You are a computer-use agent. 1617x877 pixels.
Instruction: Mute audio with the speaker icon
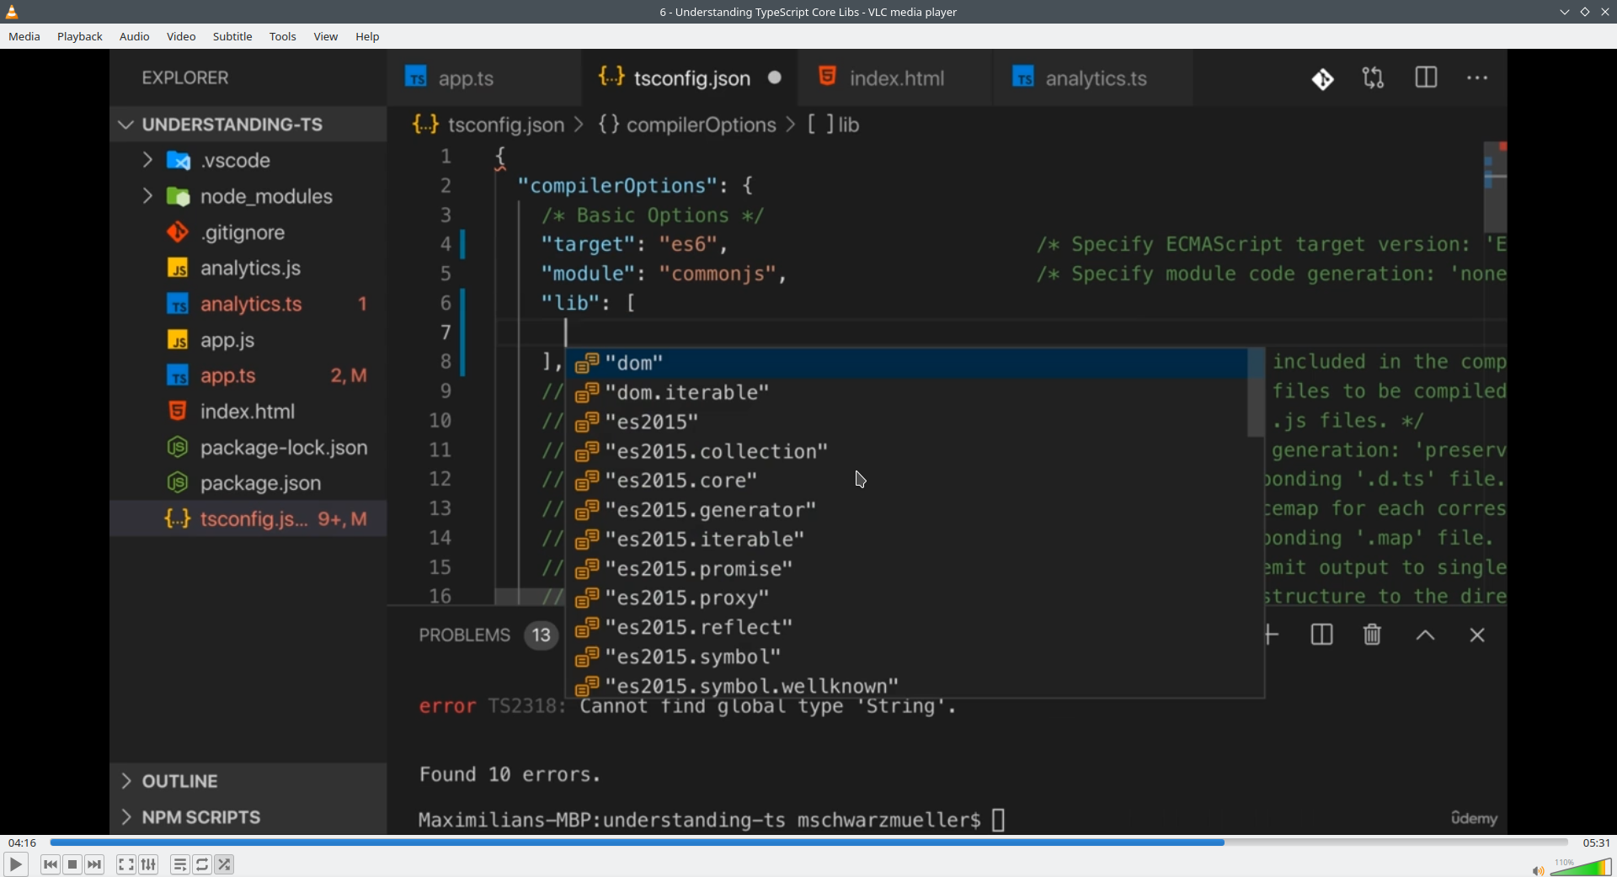(x=1538, y=870)
